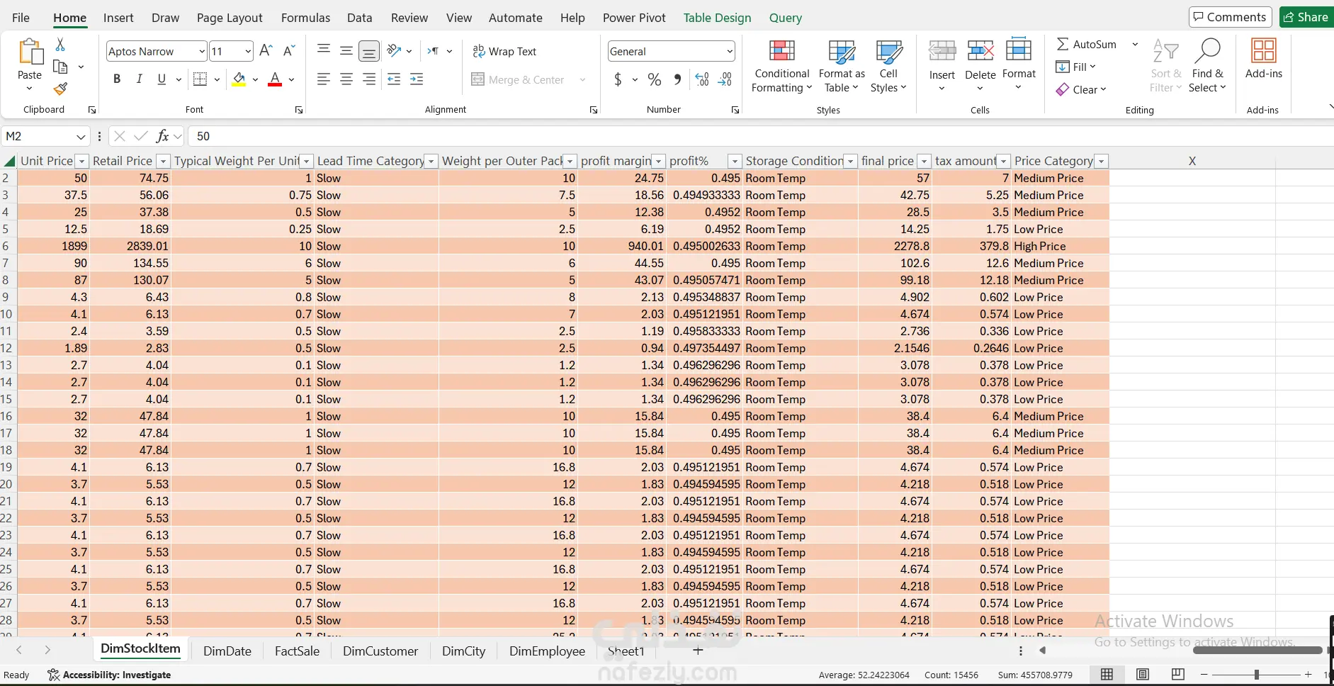
Task: Toggle Center horizontal alignment
Action: (346, 79)
